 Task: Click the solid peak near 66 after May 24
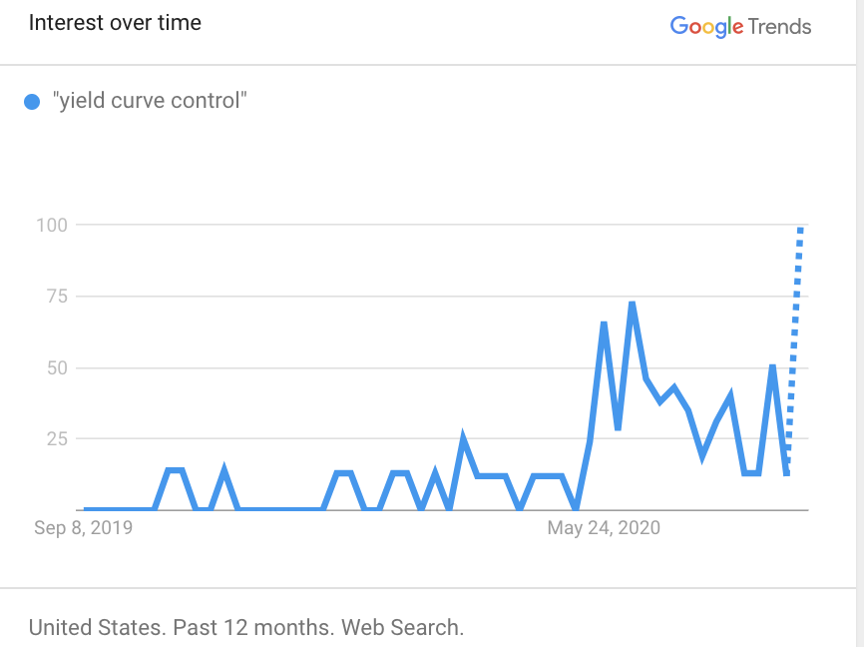tap(604, 324)
